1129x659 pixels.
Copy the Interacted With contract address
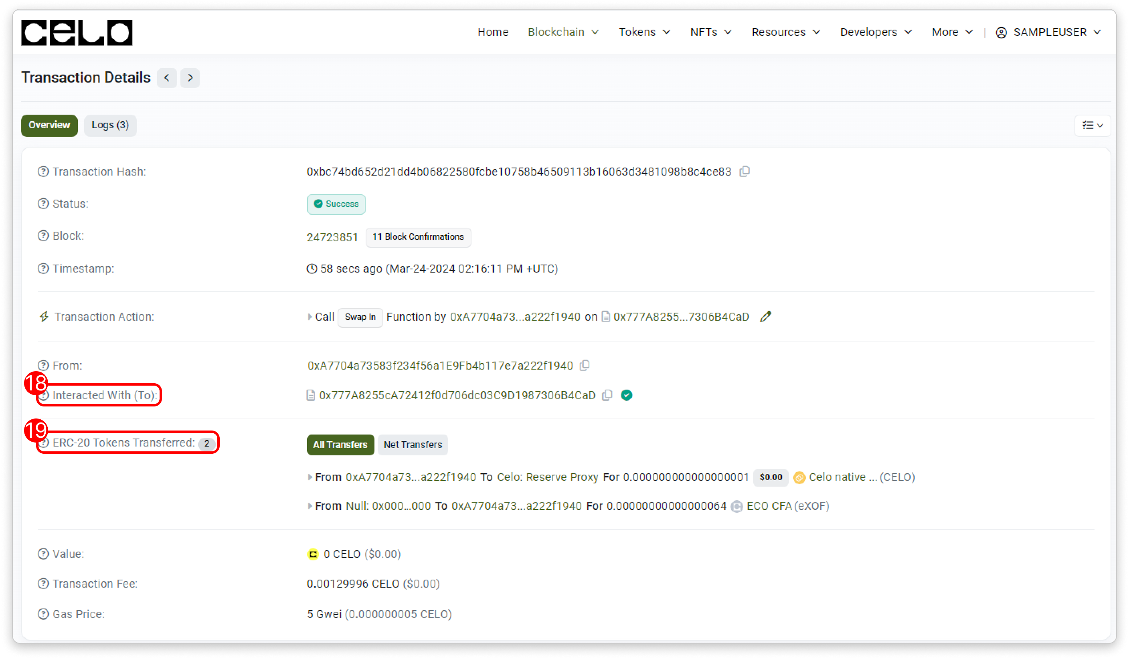click(607, 395)
